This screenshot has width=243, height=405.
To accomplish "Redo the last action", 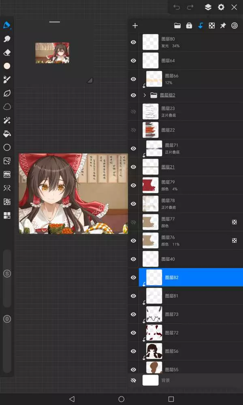I will [x=190, y=7].
